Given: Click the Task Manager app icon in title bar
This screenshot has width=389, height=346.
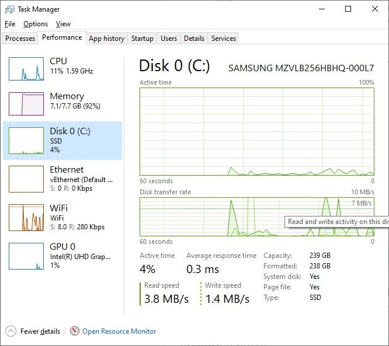Looking at the screenshot, I should coord(10,9).
